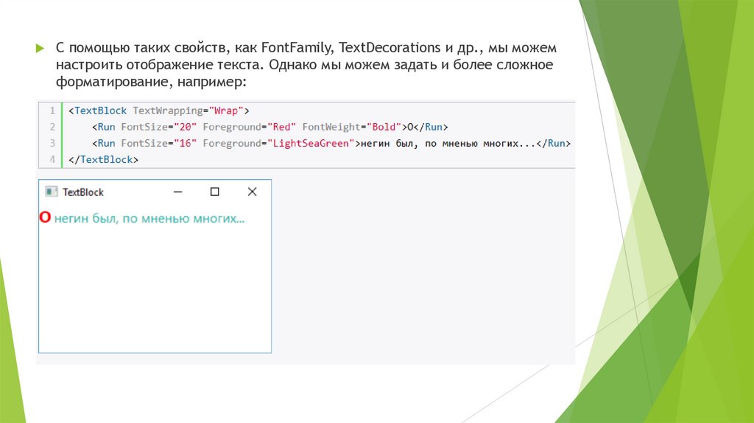Click code line number 2
Screen dimensions: 754x423
point(52,127)
